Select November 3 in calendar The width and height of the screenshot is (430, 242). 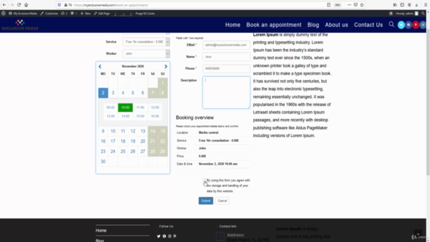[x=113, y=93]
